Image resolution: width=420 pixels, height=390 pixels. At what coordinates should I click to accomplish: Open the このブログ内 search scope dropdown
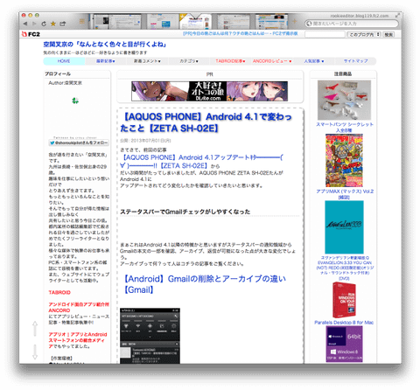coord(364,34)
